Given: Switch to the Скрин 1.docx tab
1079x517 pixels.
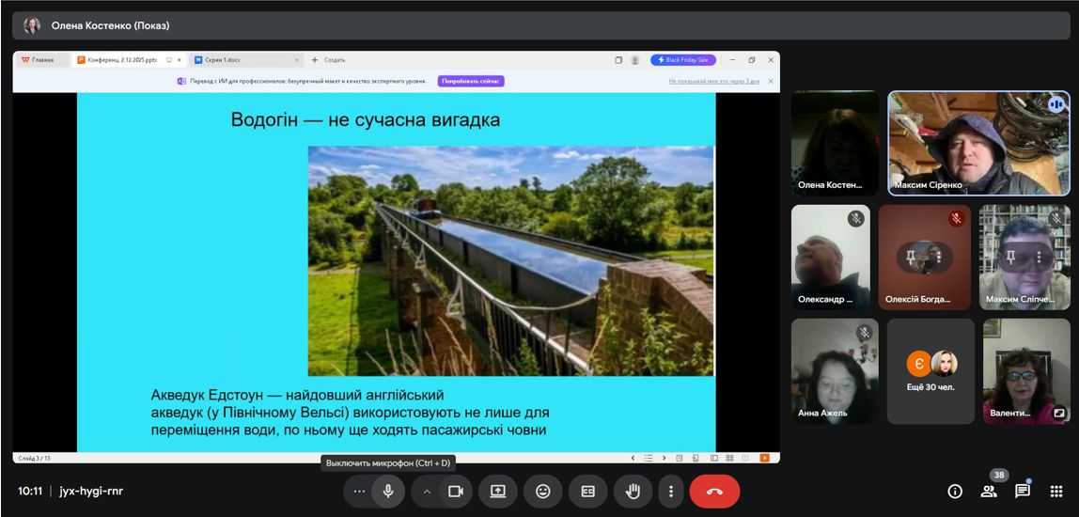Looking at the screenshot, I should pyautogui.click(x=223, y=60).
